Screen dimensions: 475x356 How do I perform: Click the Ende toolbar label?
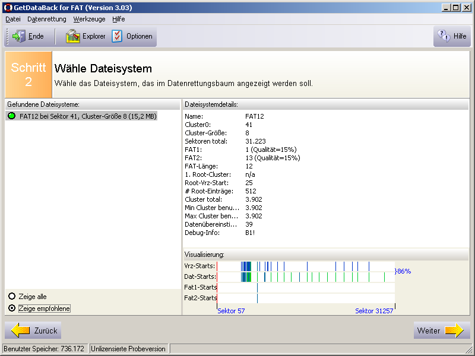(x=36, y=36)
